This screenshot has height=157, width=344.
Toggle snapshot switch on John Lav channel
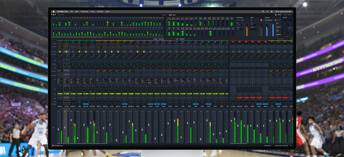(125, 104)
